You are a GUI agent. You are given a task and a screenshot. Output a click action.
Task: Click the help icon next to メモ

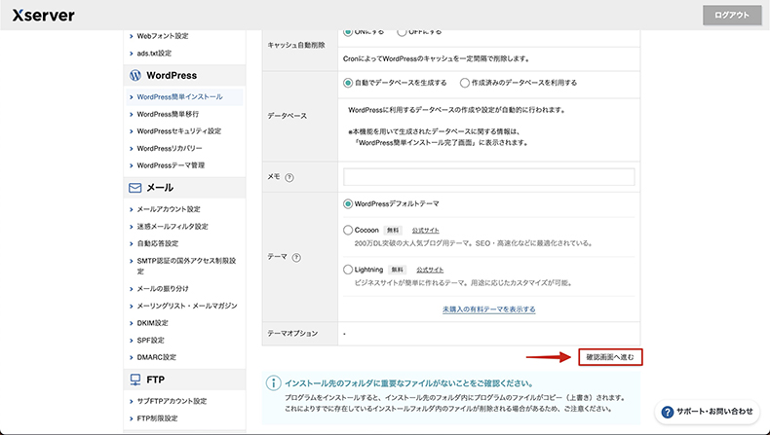pos(289,177)
